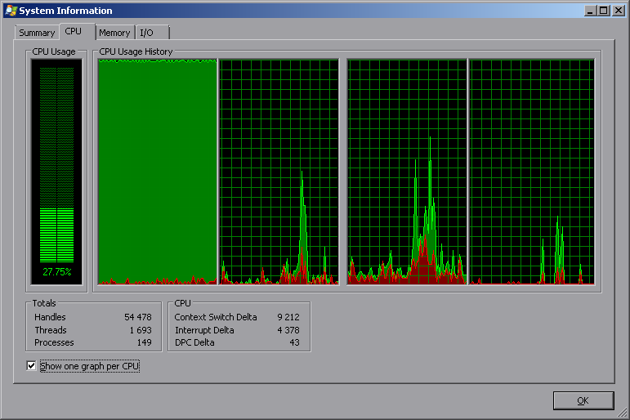Click the third CPU history graph
Image resolution: width=630 pixels, height=420 pixels.
point(407,172)
